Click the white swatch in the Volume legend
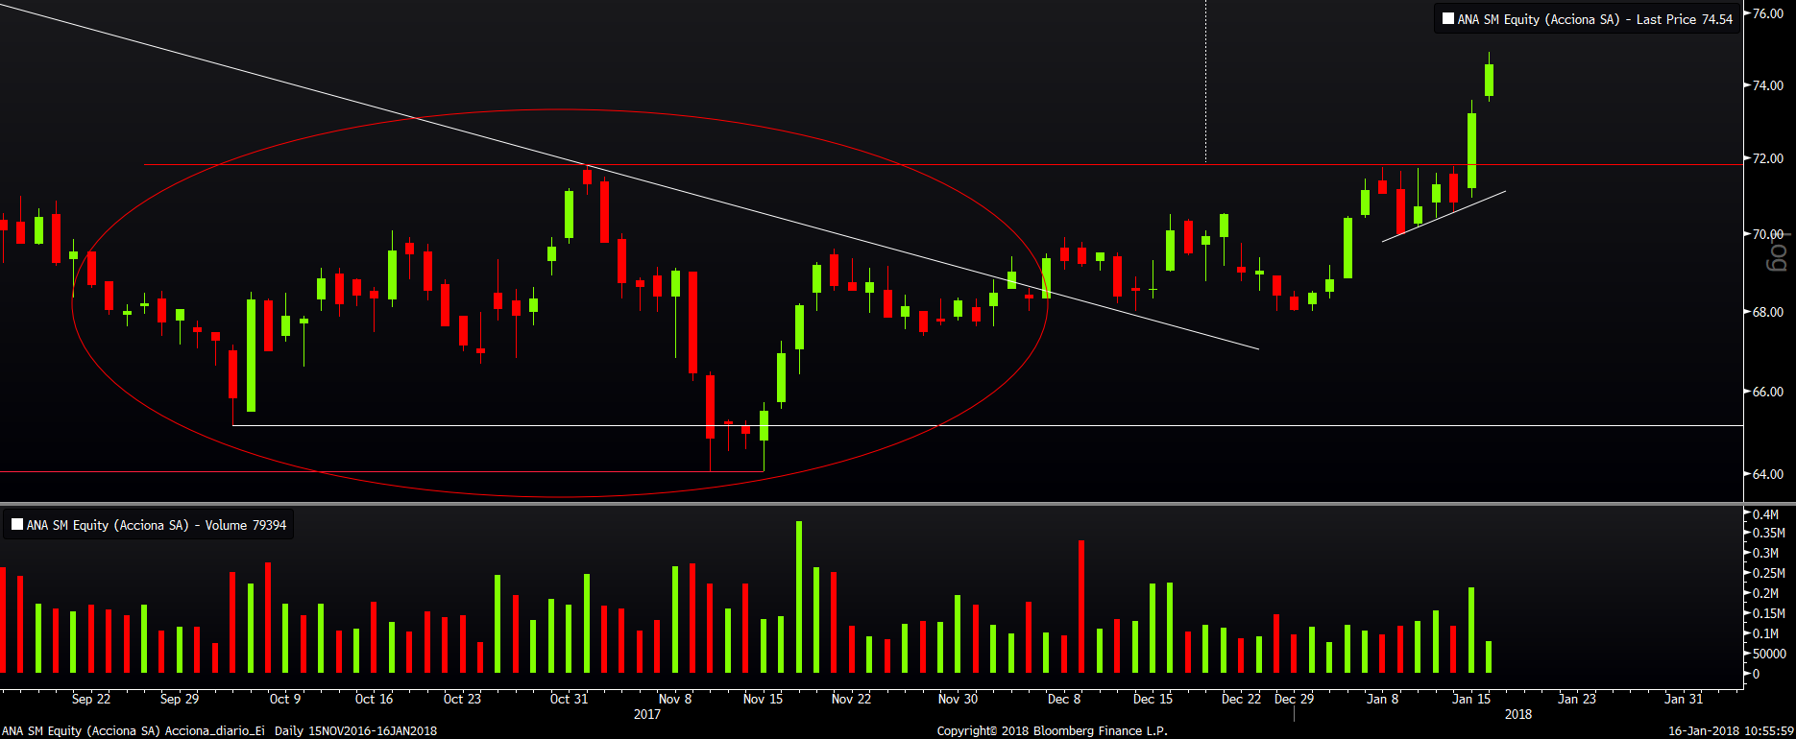The image size is (1796, 739). click(x=17, y=524)
